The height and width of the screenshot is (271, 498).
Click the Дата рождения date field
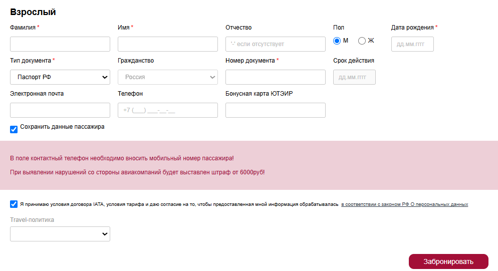(412, 44)
